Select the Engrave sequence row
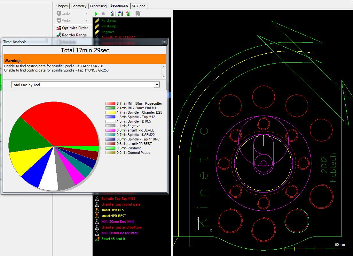Image resolution: width=353 pixels, height=256 pixels. tap(108, 32)
